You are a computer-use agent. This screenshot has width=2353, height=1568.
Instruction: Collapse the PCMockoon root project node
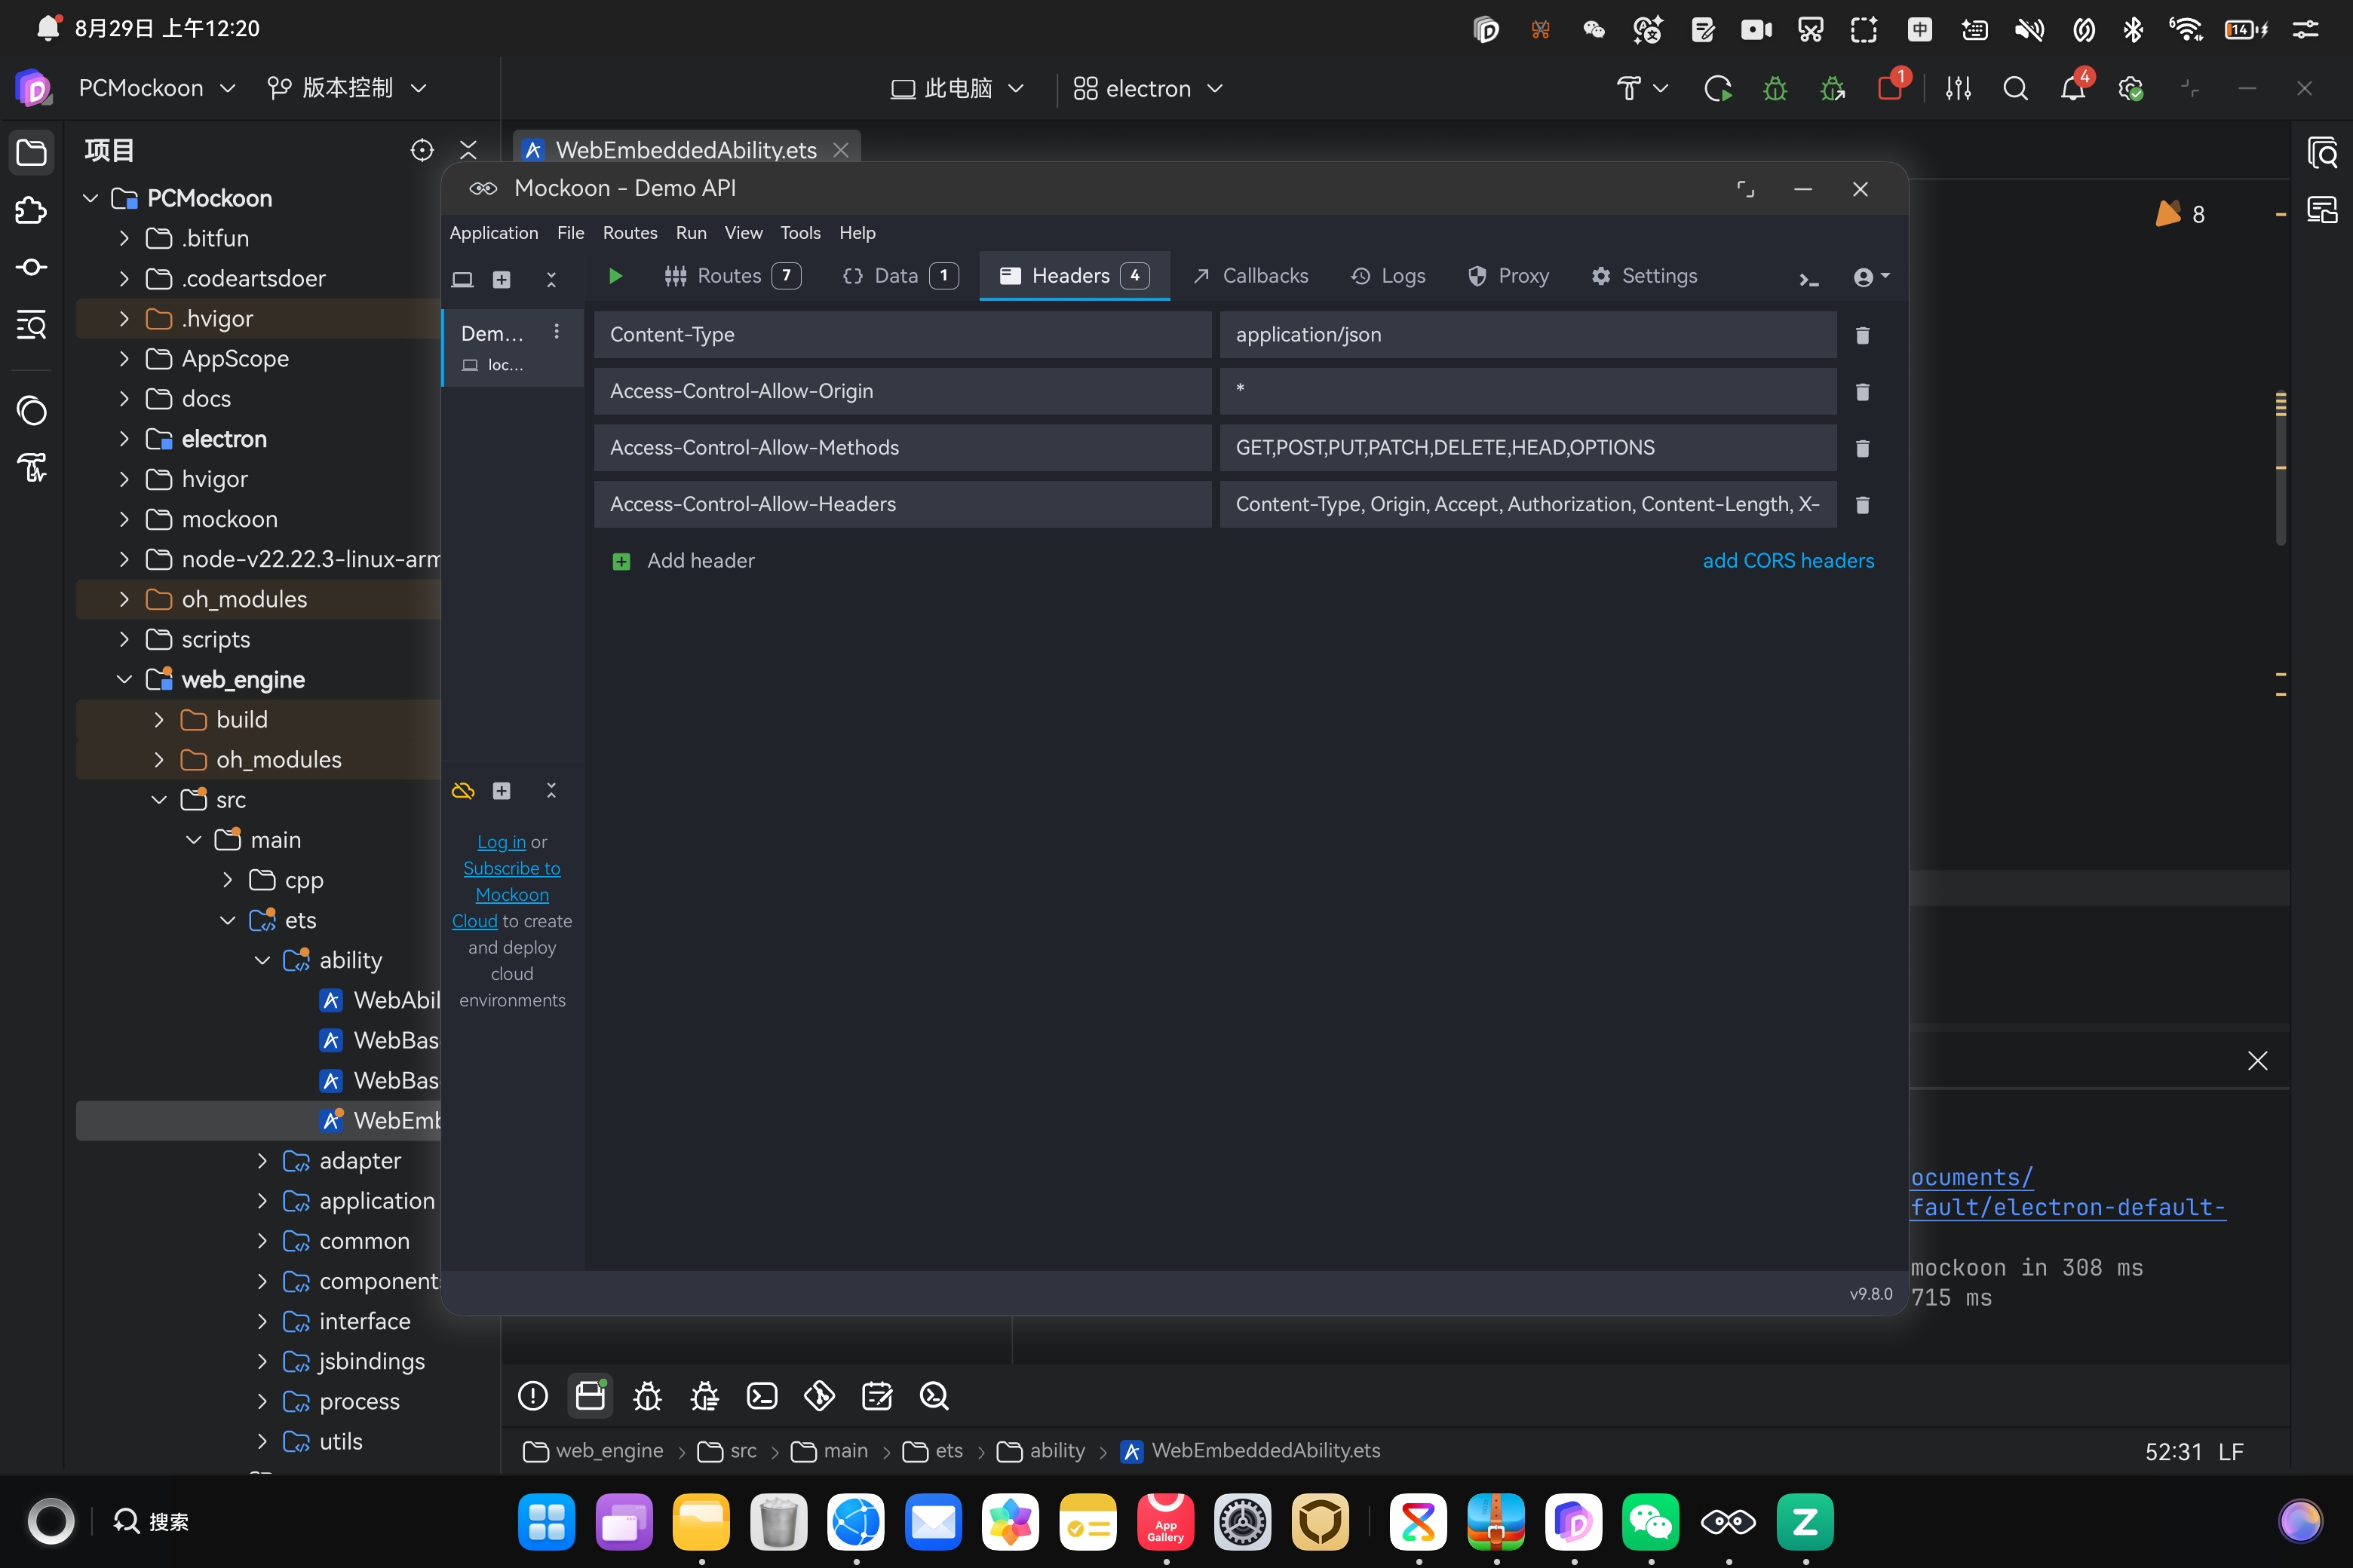point(90,198)
